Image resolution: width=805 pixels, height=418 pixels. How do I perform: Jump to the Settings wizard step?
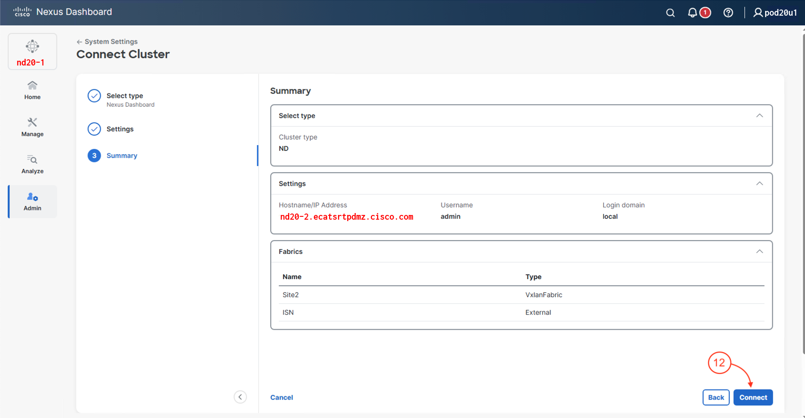pos(120,129)
